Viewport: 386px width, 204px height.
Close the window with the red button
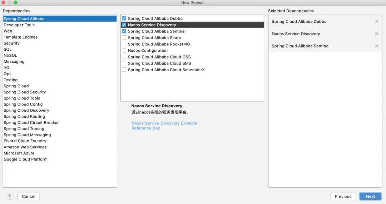coord(4,2)
